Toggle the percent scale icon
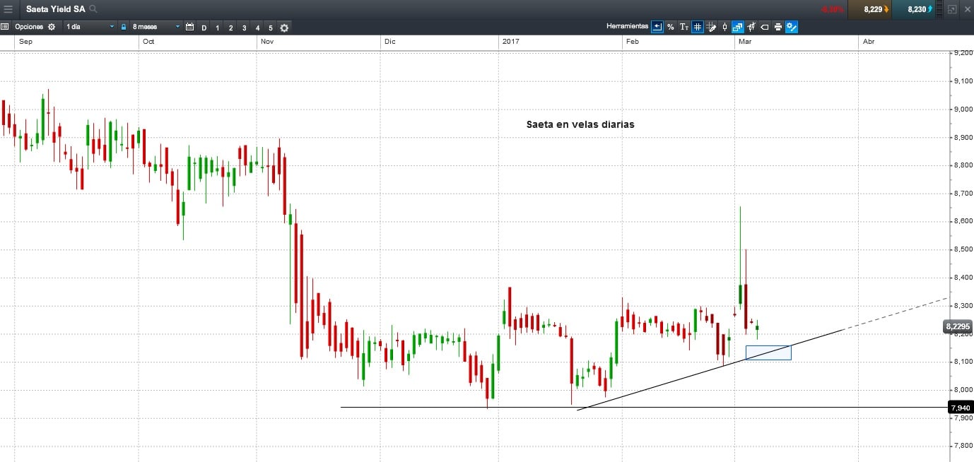This screenshot has width=974, height=462. [670, 27]
